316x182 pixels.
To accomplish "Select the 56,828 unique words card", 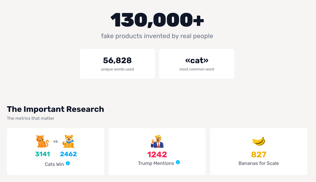I will tap(117, 64).
